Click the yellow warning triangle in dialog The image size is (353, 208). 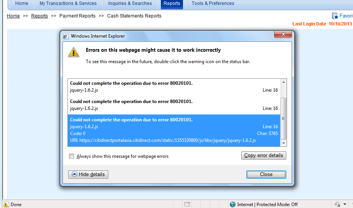(74, 52)
